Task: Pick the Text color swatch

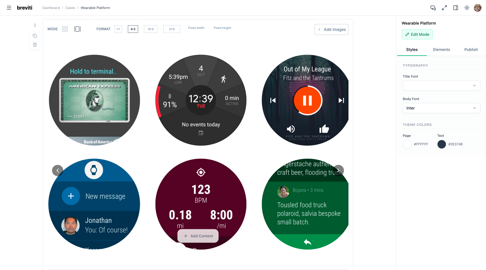Action: pyautogui.click(x=442, y=144)
